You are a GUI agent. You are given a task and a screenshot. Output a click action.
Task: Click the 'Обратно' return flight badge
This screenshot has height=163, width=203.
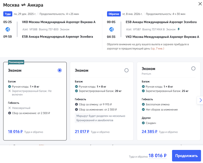(113, 14)
